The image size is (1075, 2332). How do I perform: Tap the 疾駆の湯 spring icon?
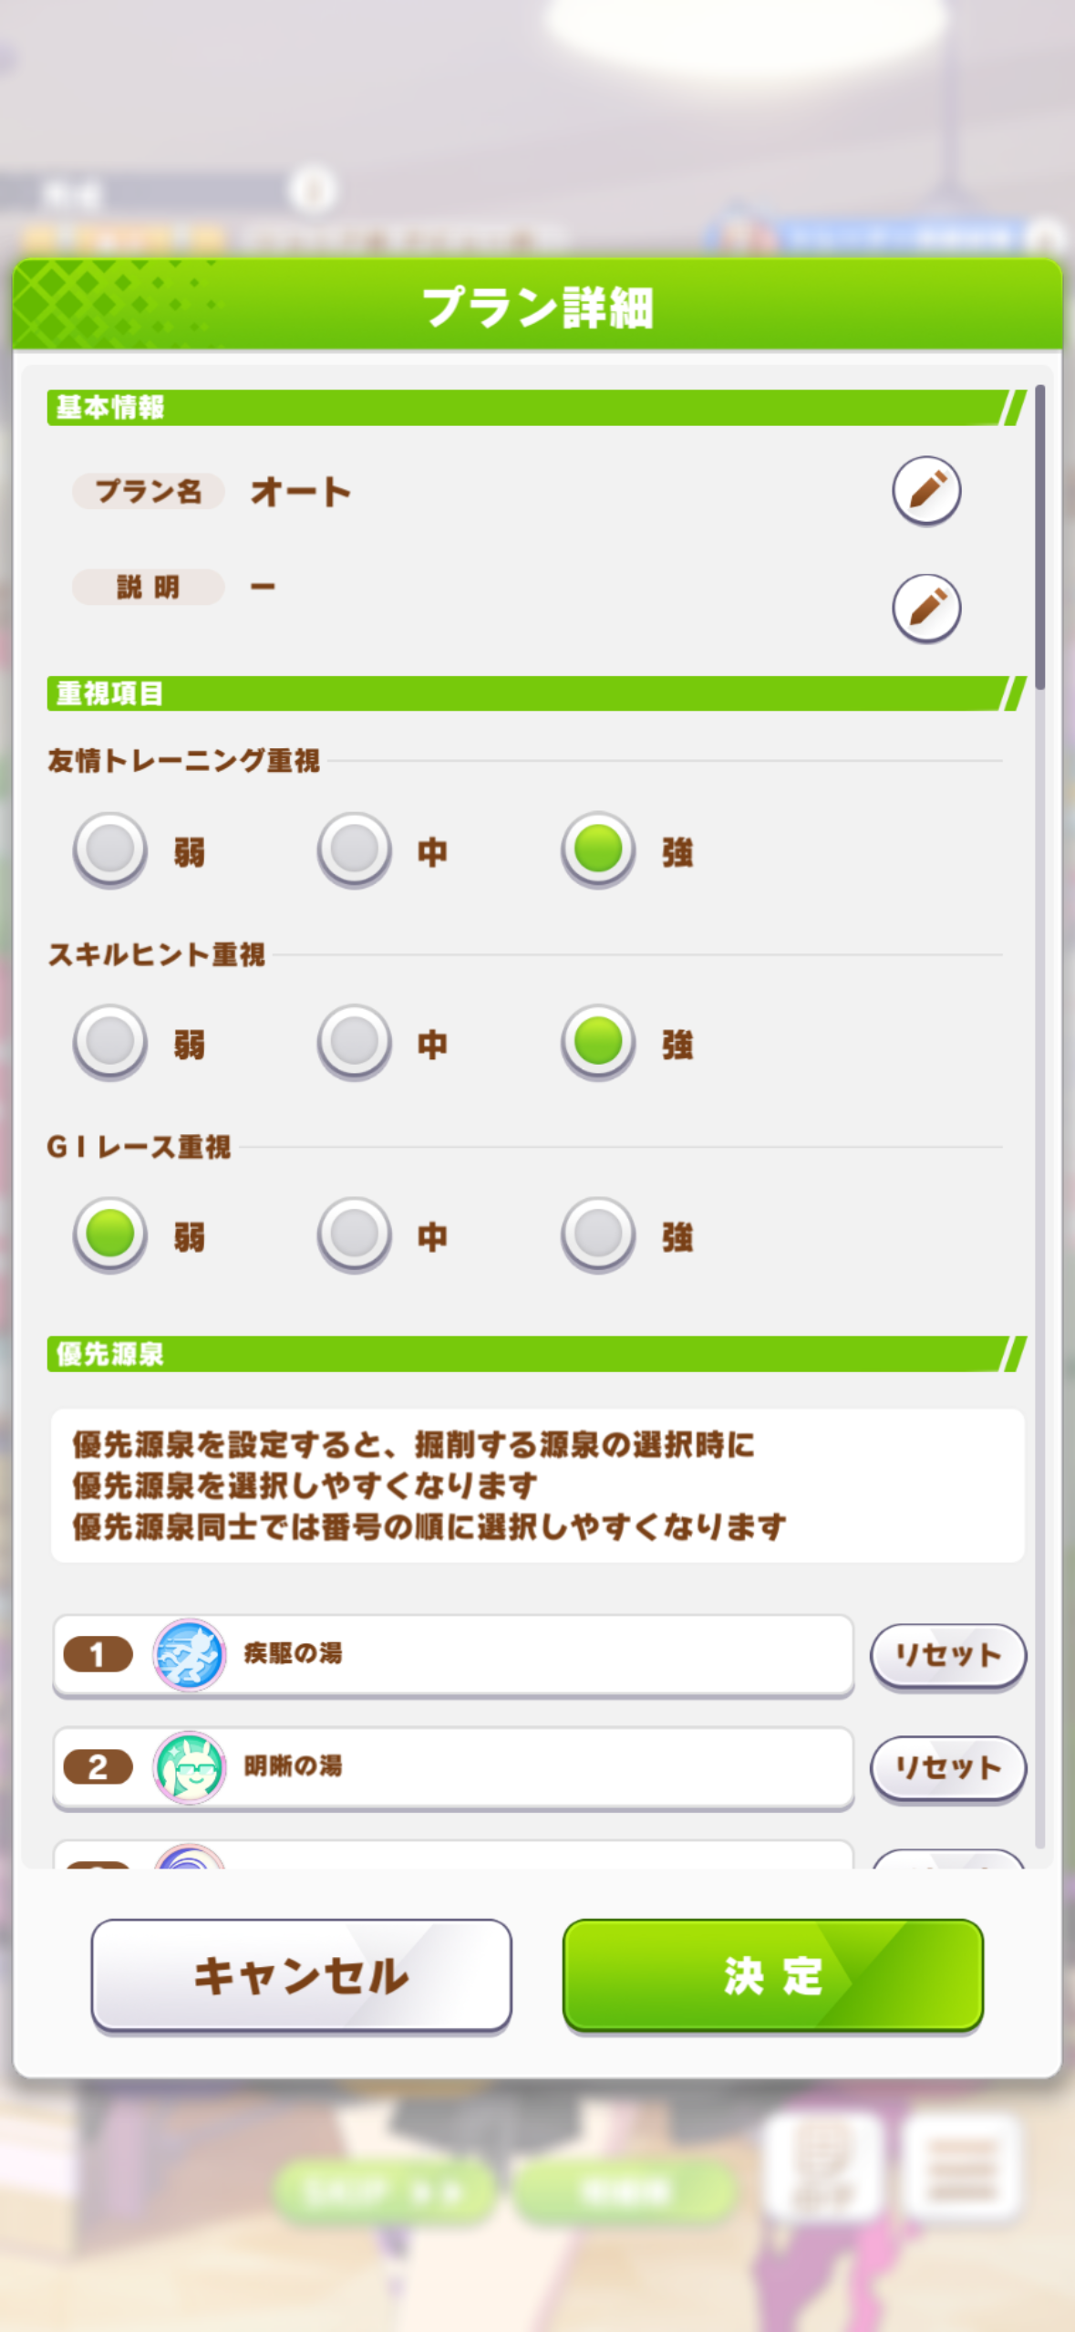(x=189, y=1654)
